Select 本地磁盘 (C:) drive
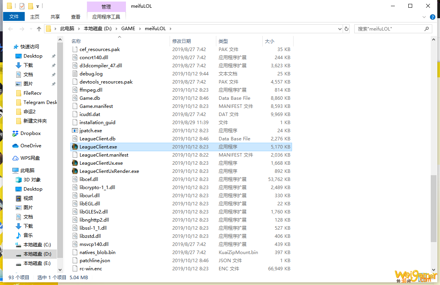Image resolution: width=440 pixels, height=285 pixels. (37, 244)
